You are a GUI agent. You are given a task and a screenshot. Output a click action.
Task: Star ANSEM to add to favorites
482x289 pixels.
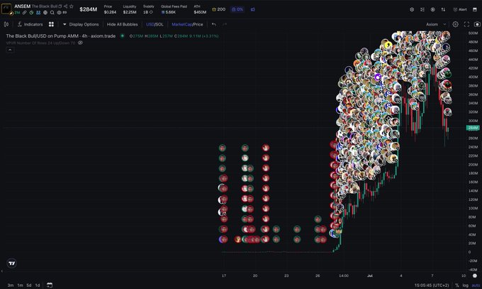point(72,6)
